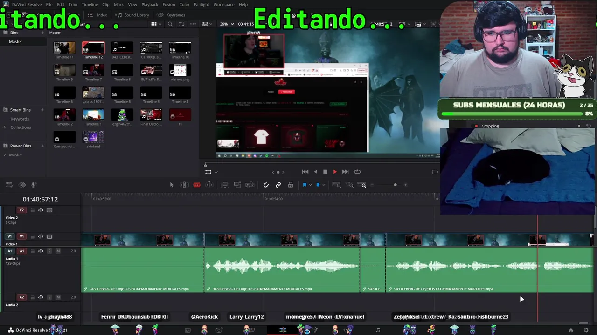Show the Keyframes panel
The image size is (597, 335).
(x=171, y=15)
